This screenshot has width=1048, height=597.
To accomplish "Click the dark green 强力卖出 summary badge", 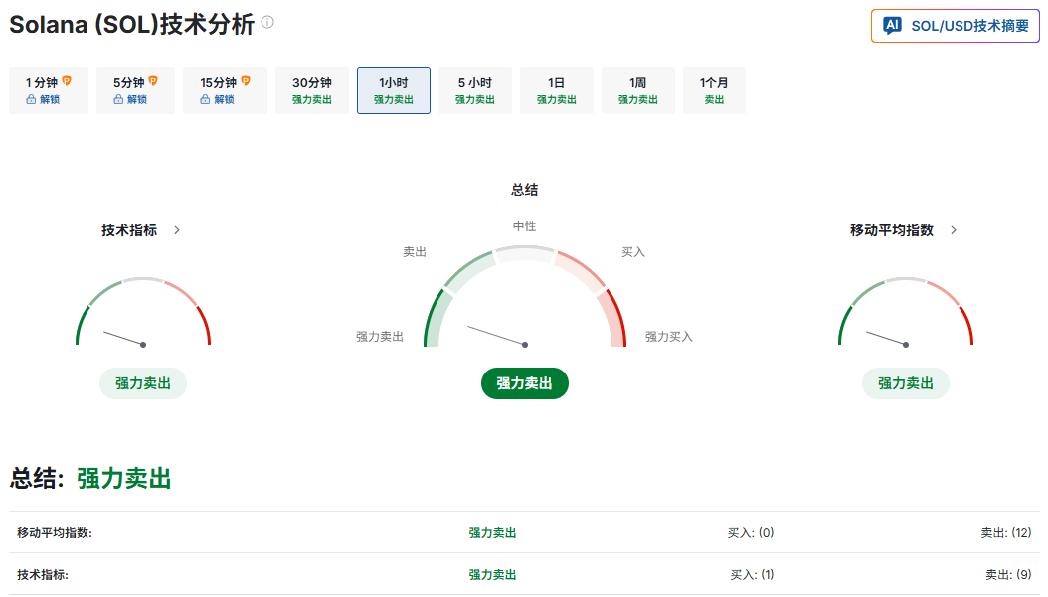I will (x=525, y=383).
